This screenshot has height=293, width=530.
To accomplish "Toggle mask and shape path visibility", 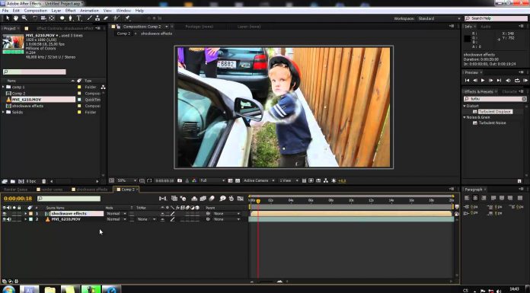I will click(x=149, y=181).
